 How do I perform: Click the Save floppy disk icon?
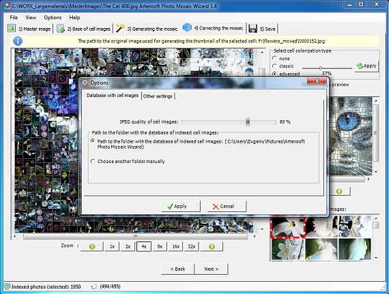pos(253,29)
